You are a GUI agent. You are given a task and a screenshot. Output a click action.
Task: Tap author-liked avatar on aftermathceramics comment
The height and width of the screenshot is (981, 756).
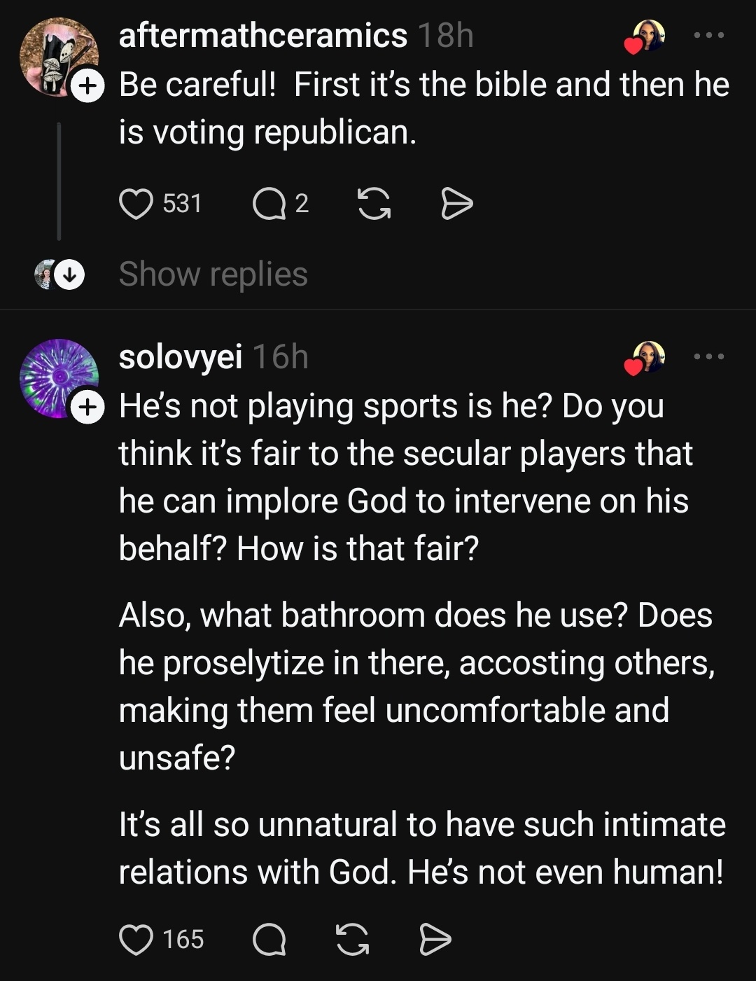[x=648, y=36]
